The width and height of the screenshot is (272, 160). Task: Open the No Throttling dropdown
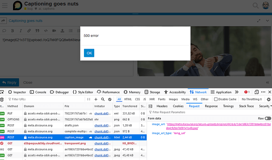point(252,99)
